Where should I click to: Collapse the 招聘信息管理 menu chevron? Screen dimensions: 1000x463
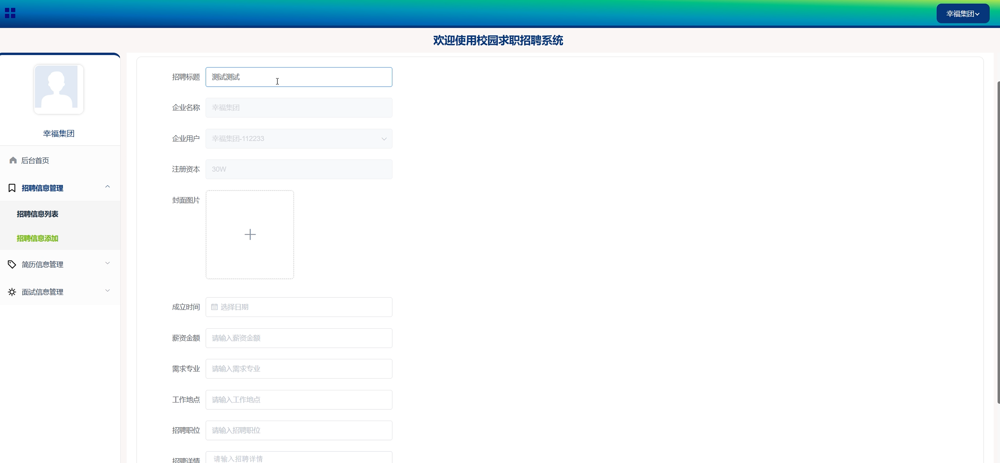pyautogui.click(x=108, y=187)
